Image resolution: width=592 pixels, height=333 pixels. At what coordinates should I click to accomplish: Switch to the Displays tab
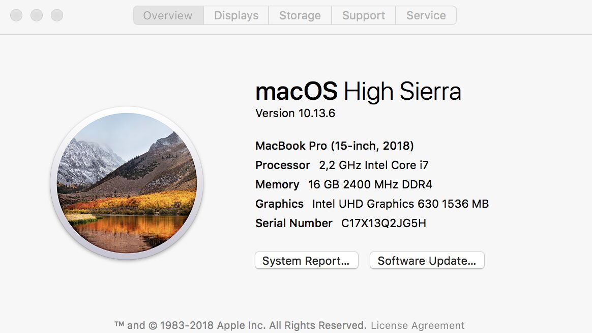(x=235, y=15)
